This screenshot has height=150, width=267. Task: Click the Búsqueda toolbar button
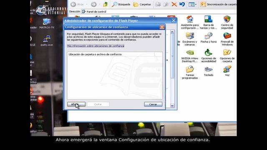click(x=121, y=5)
